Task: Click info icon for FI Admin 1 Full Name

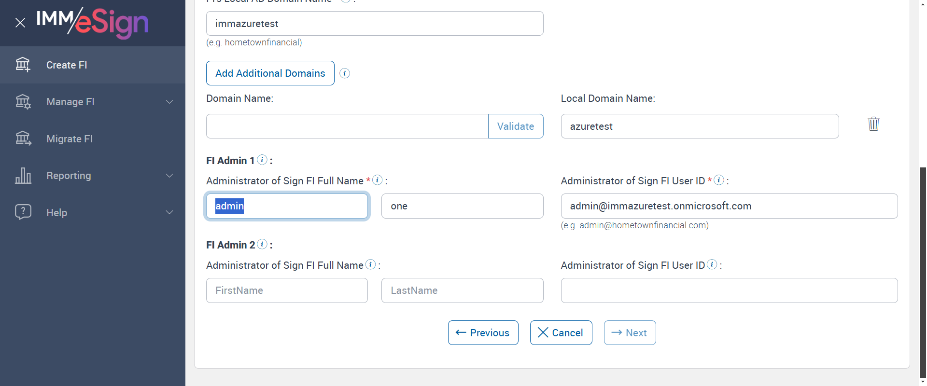Action: point(378,180)
